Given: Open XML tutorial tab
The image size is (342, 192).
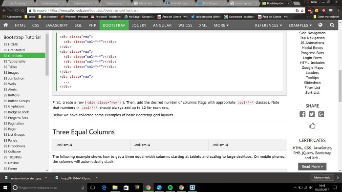Looking at the screenshot, I should pyautogui.click(x=203, y=25).
